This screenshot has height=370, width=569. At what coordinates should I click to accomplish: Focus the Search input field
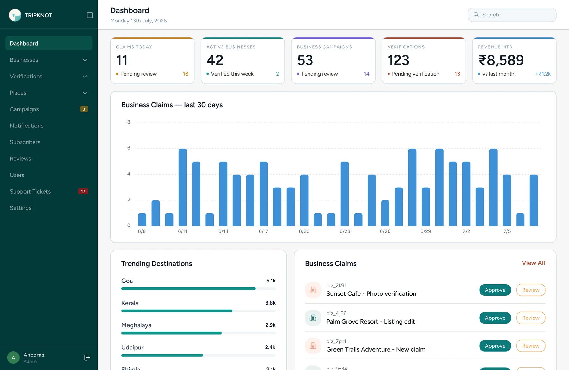[x=512, y=15]
